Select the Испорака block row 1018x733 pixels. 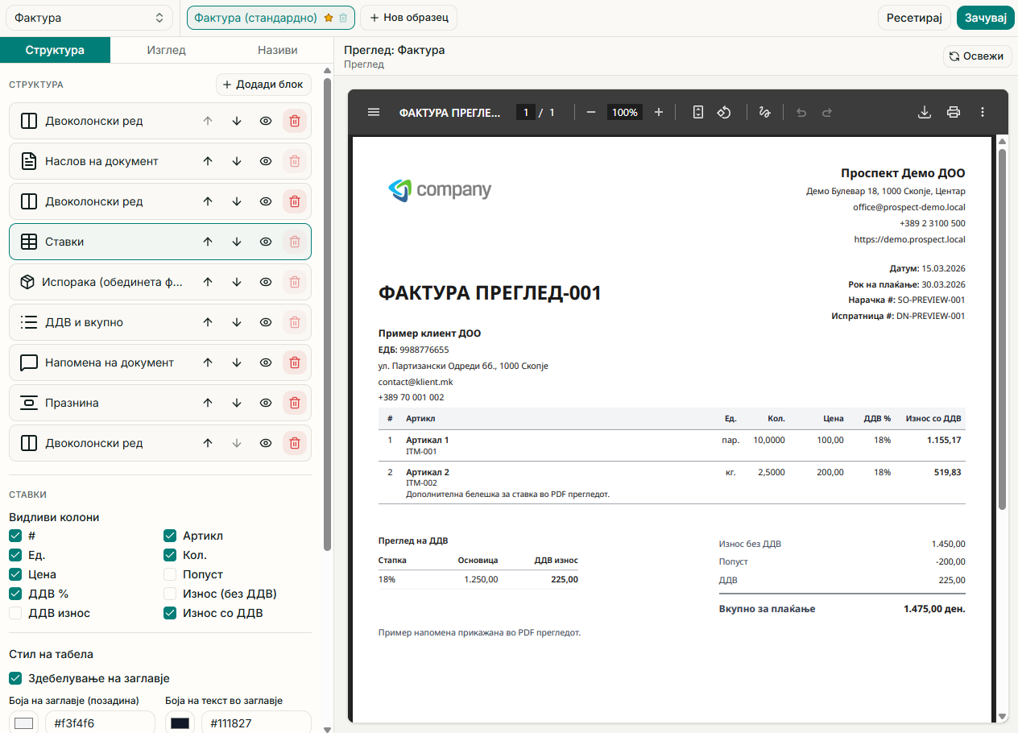click(x=160, y=282)
